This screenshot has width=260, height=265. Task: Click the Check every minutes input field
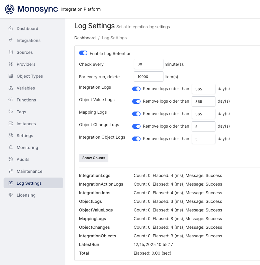(148, 64)
